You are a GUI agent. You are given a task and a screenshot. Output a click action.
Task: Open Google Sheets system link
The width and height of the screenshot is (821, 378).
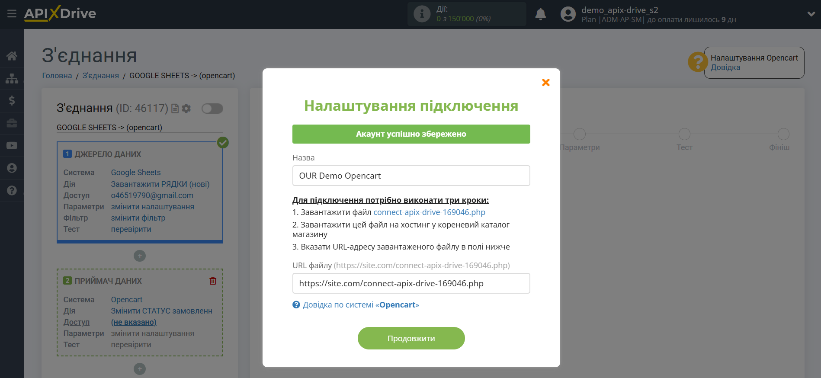coord(136,173)
